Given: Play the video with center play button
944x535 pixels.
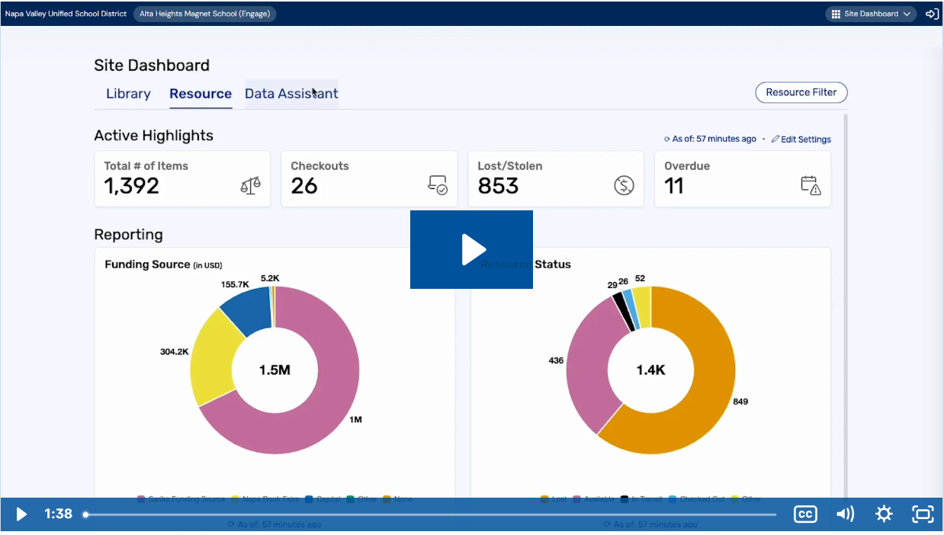Looking at the screenshot, I should [x=471, y=249].
